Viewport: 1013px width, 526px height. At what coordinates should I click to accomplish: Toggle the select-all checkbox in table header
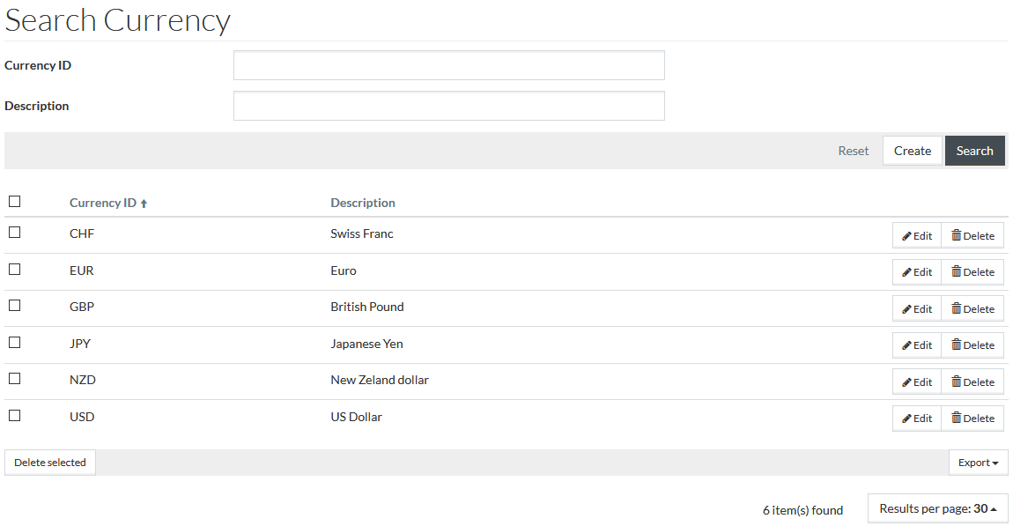[x=14, y=202]
